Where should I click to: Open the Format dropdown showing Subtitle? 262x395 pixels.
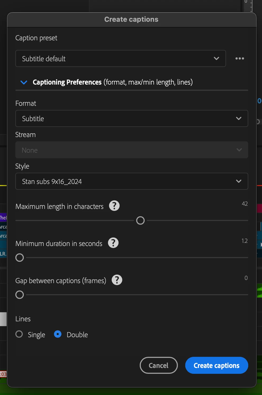132,118
